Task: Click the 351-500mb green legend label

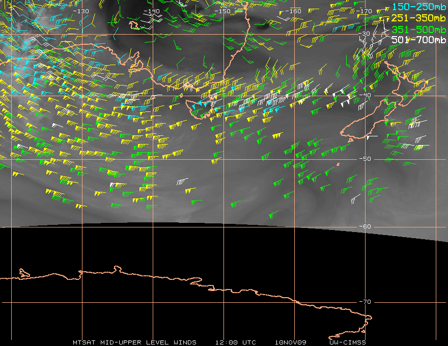Action: (x=419, y=30)
